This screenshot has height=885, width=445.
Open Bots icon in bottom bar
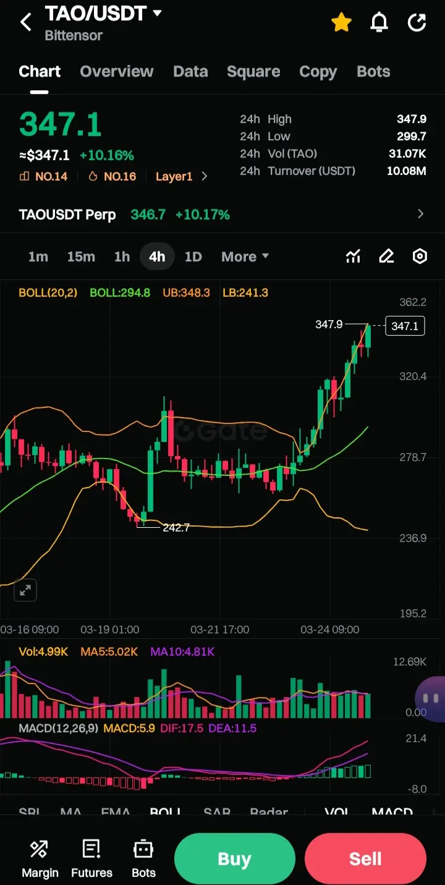coord(143,859)
